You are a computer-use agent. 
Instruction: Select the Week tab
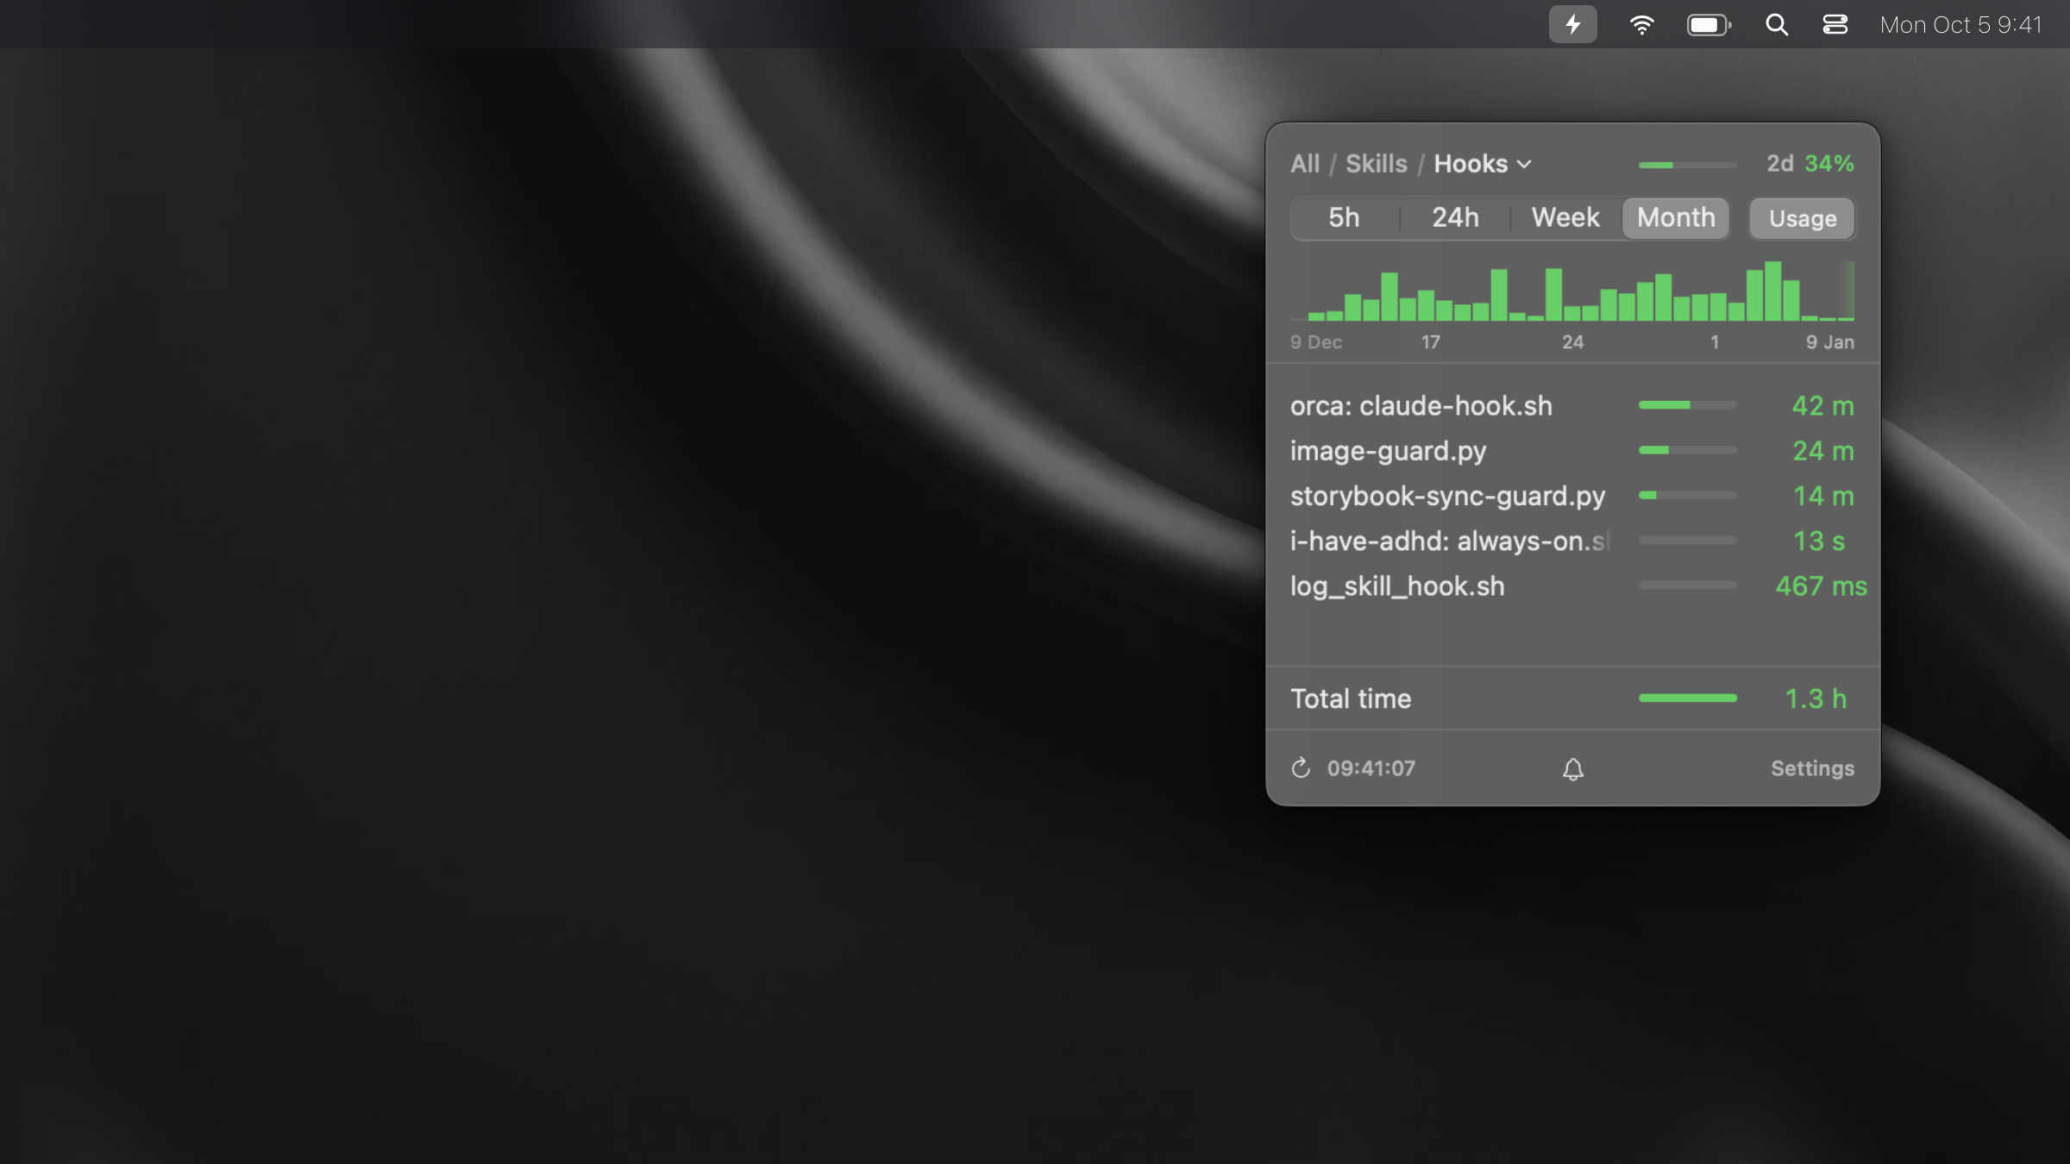(1565, 217)
